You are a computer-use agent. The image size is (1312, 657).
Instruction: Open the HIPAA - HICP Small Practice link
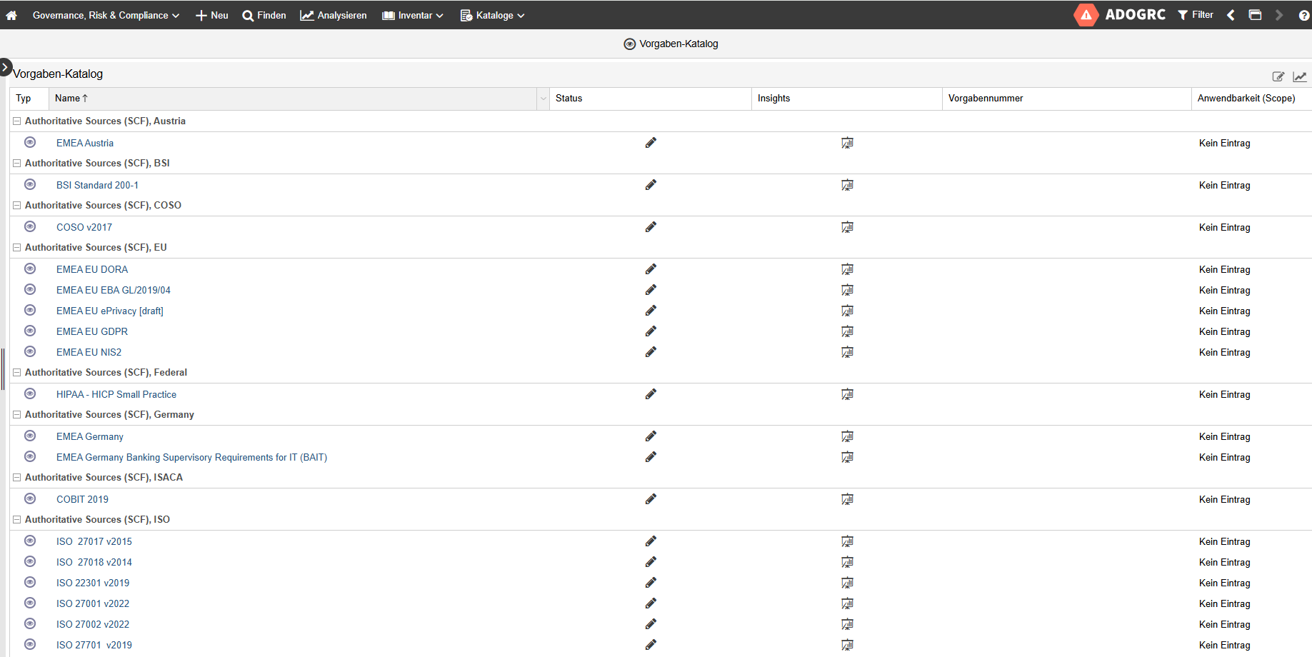coord(116,395)
